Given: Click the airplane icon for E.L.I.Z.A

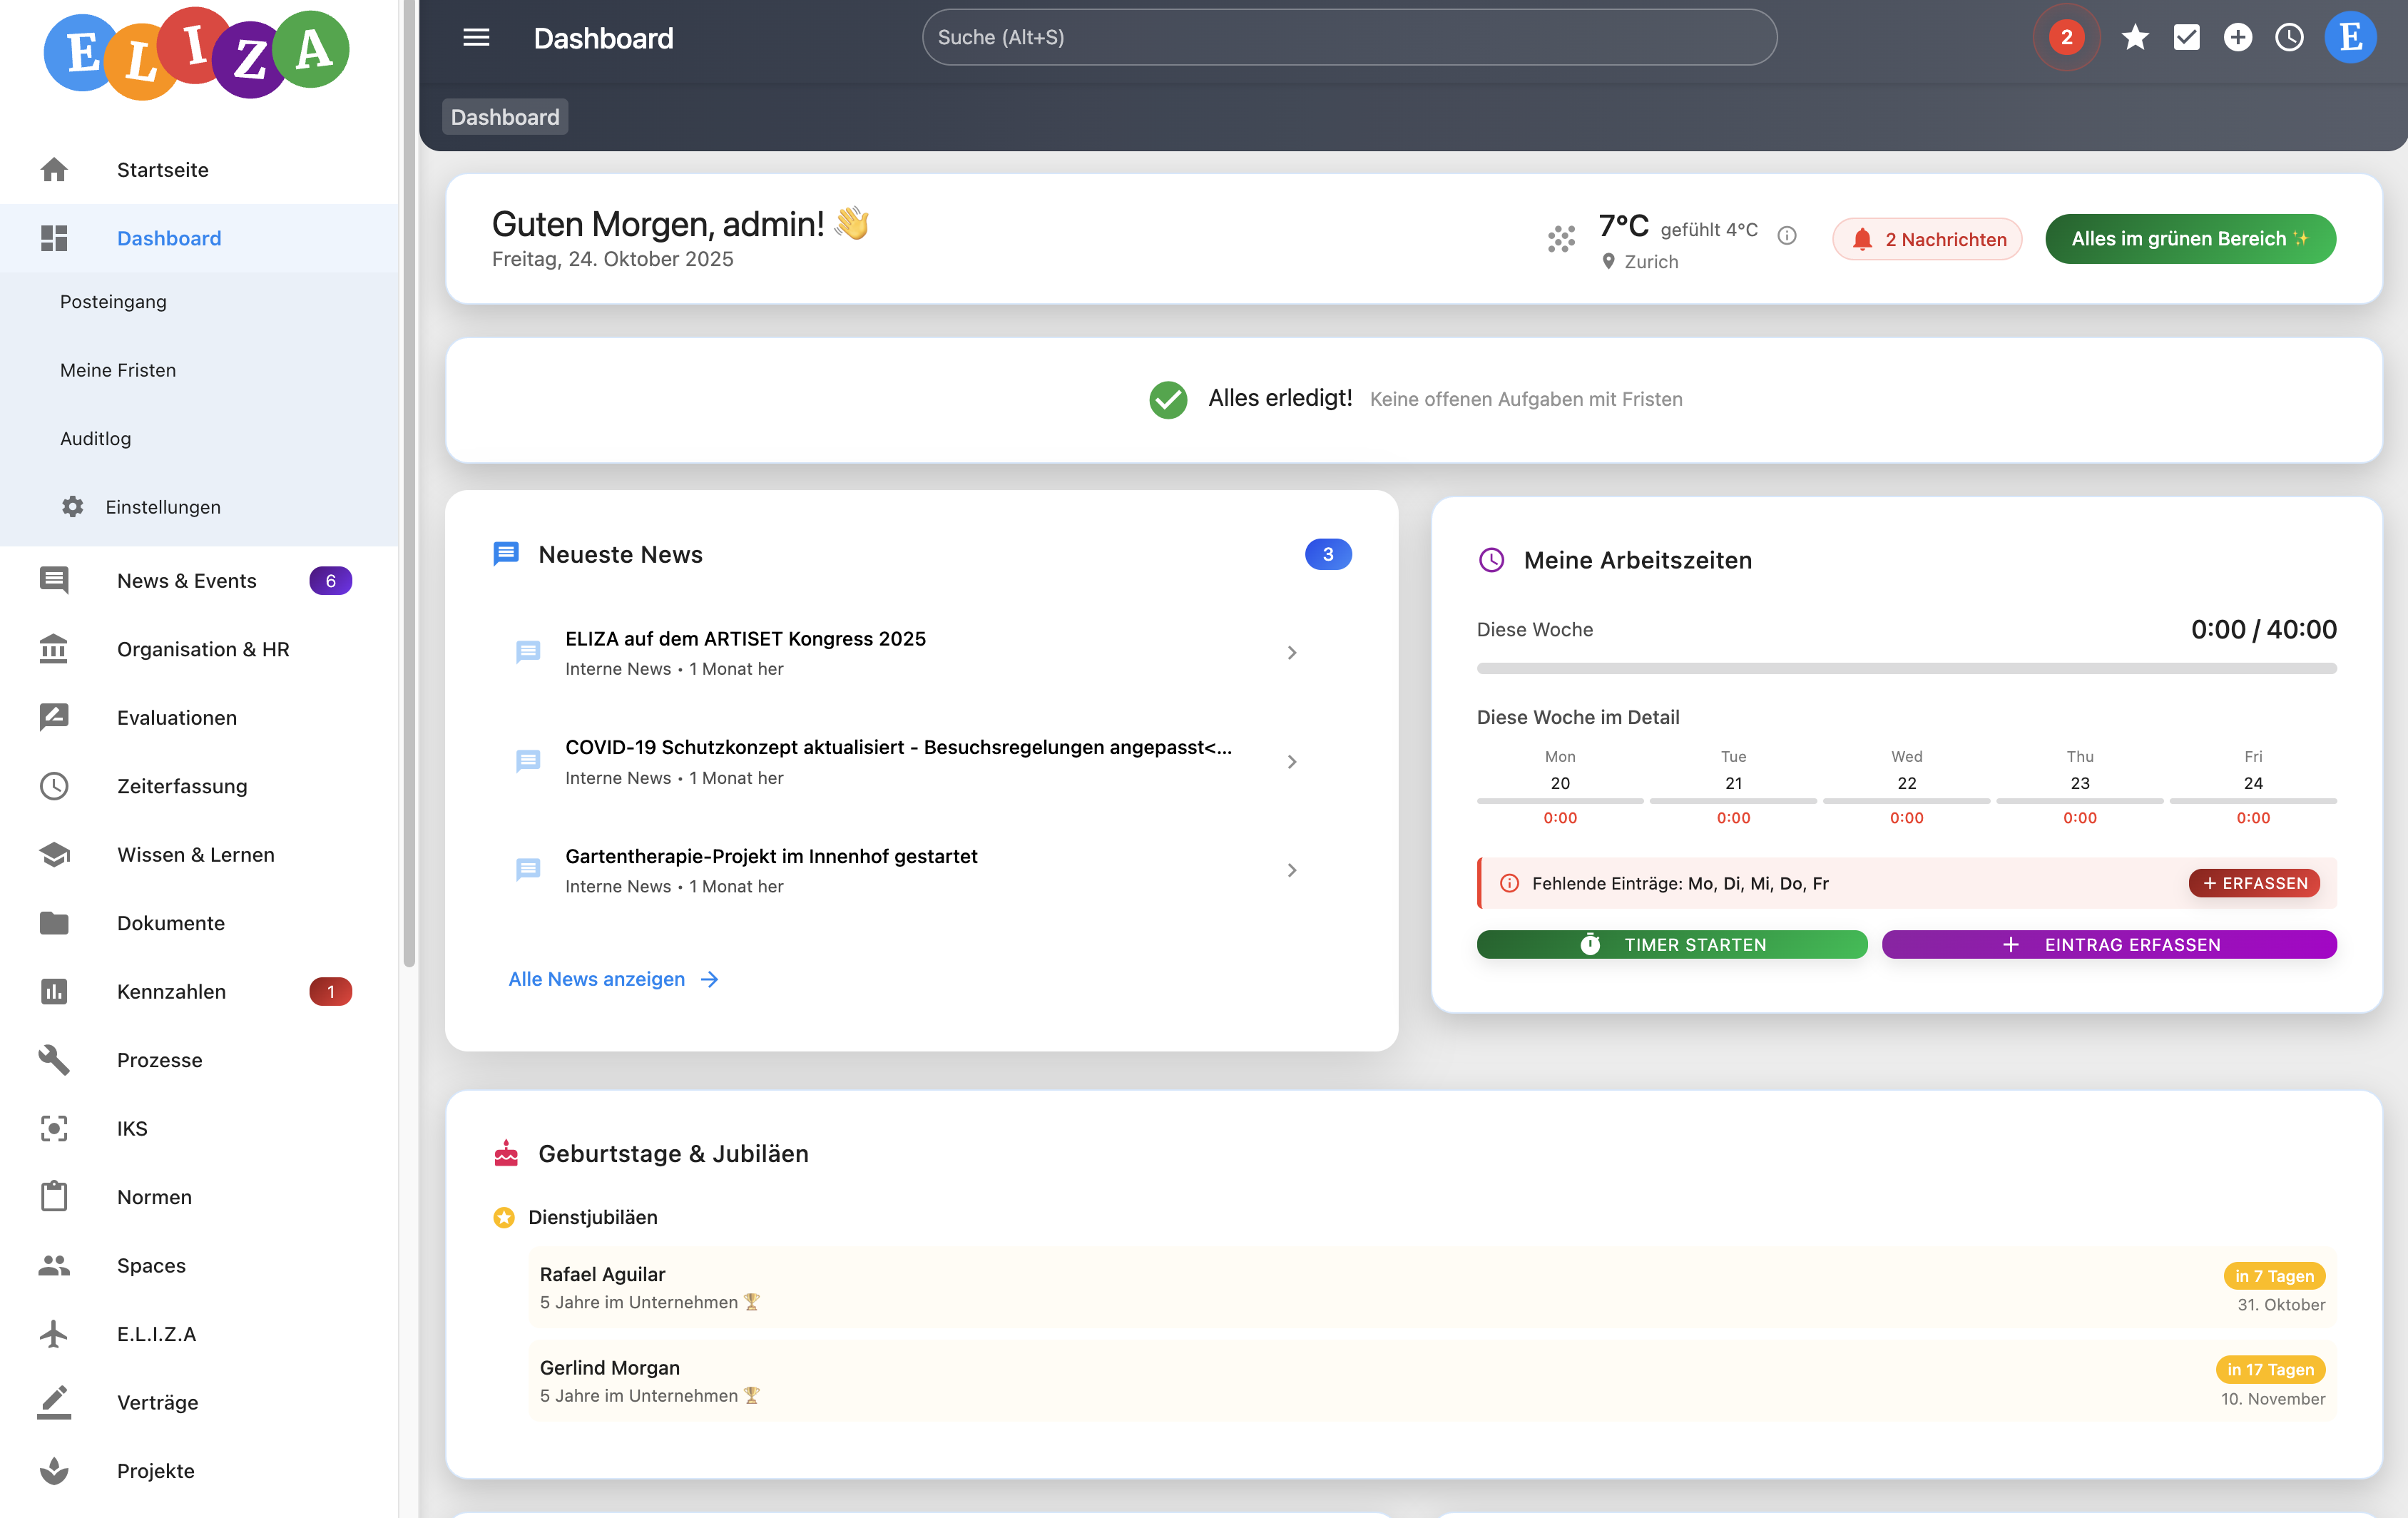Looking at the screenshot, I should (53, 1333).
